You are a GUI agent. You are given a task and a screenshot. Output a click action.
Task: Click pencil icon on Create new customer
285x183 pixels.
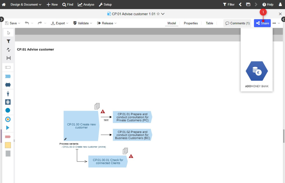coord(65,139)
